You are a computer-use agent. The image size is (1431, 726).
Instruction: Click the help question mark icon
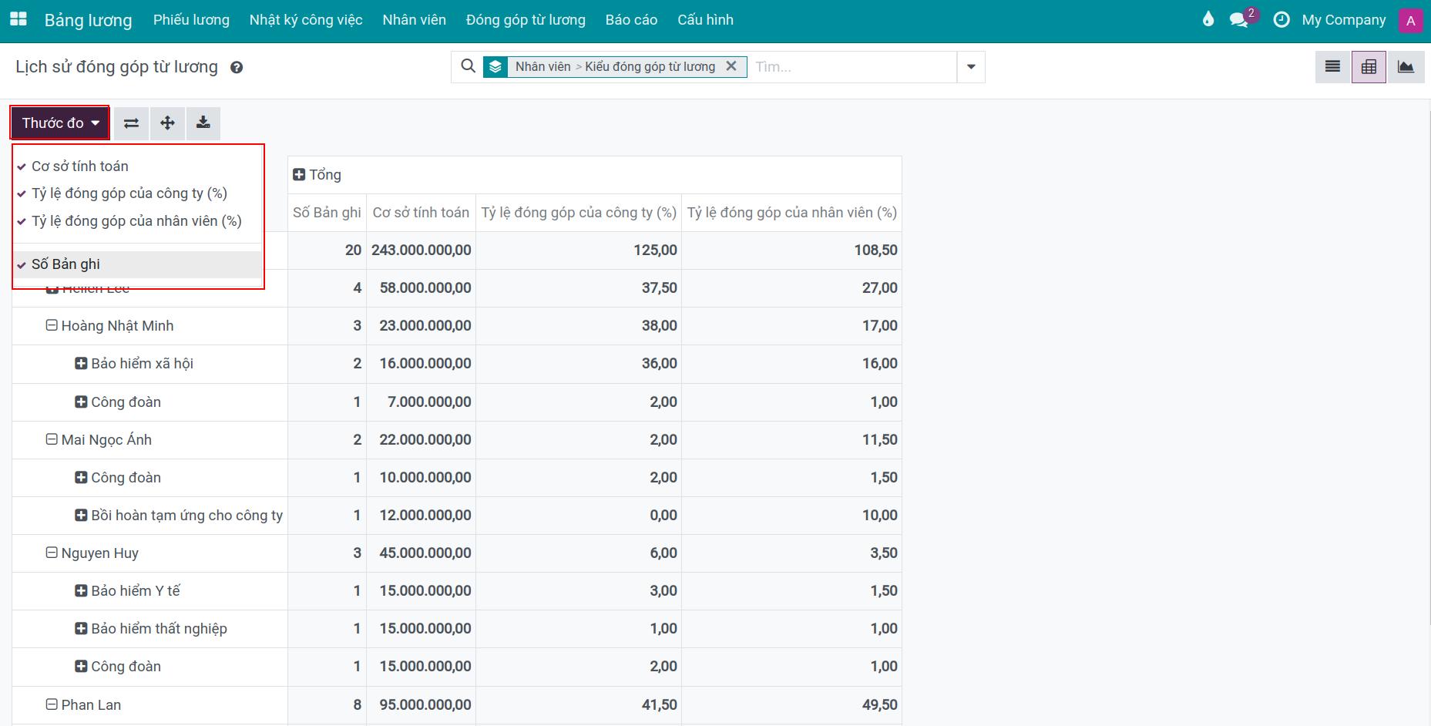[237, 68]
